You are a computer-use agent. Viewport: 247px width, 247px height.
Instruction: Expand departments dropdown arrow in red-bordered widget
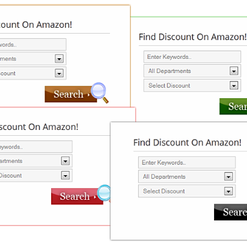[x=65, y=161]
